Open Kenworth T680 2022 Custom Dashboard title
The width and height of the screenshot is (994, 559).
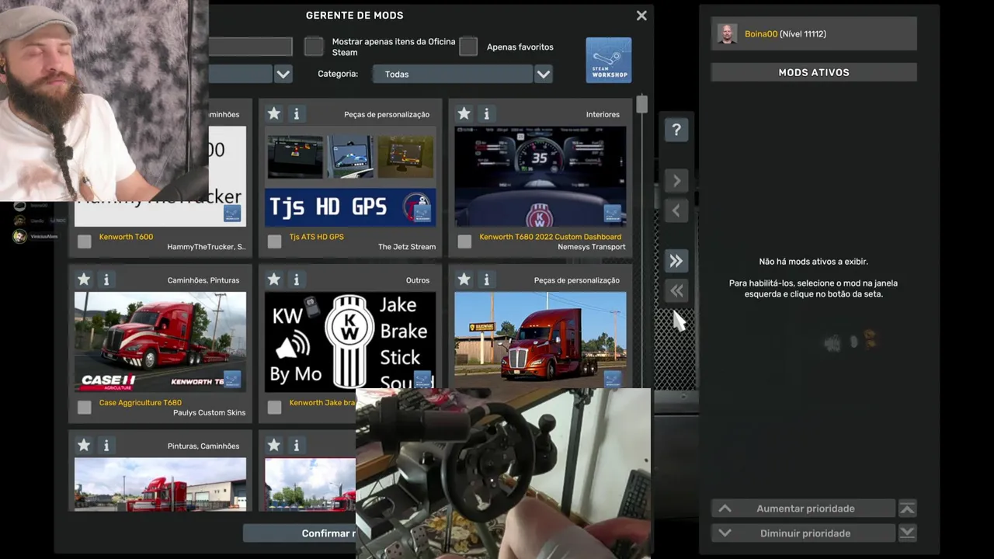pyautogui.click(x=550, y=237)
